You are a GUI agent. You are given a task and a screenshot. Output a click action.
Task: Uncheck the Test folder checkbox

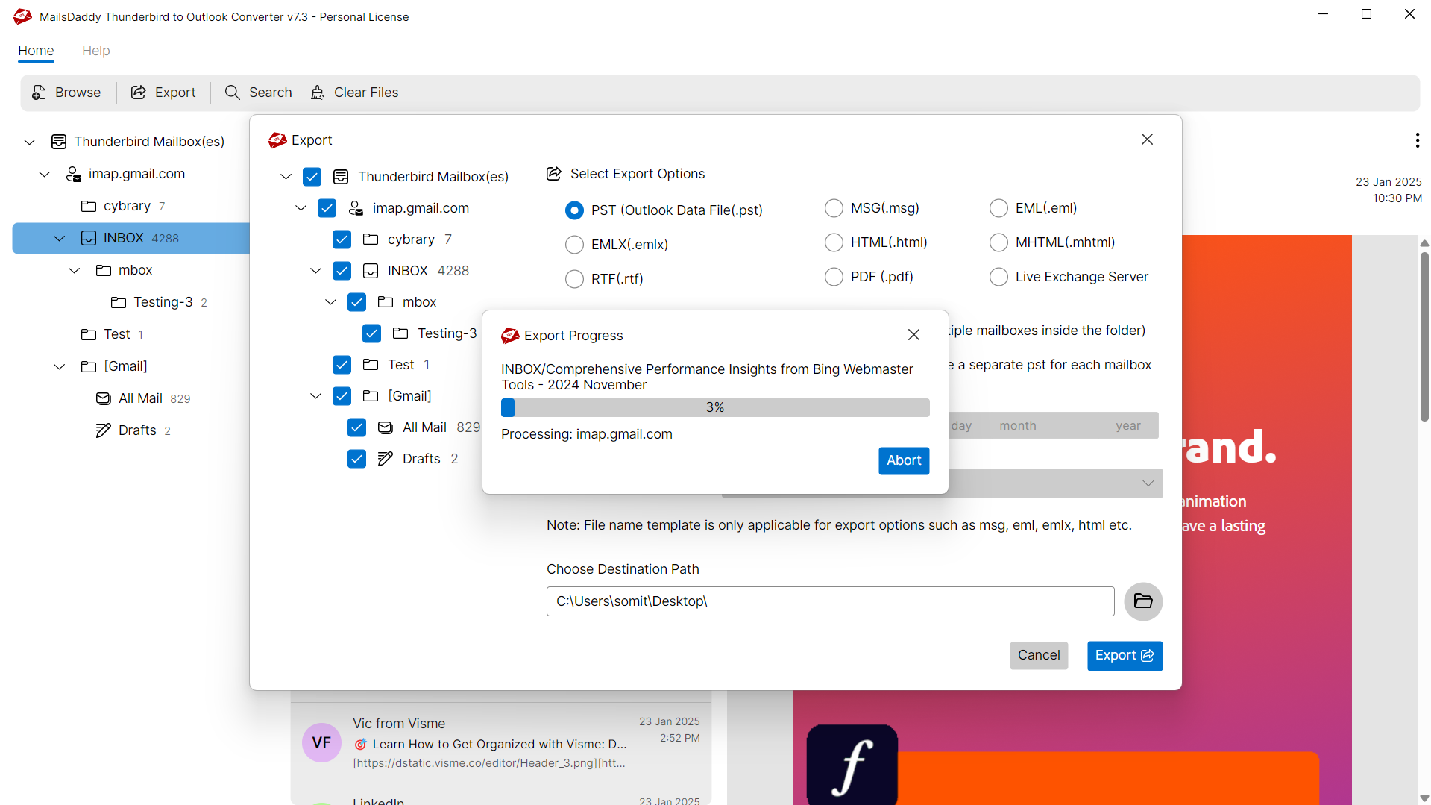click(342, 365)
